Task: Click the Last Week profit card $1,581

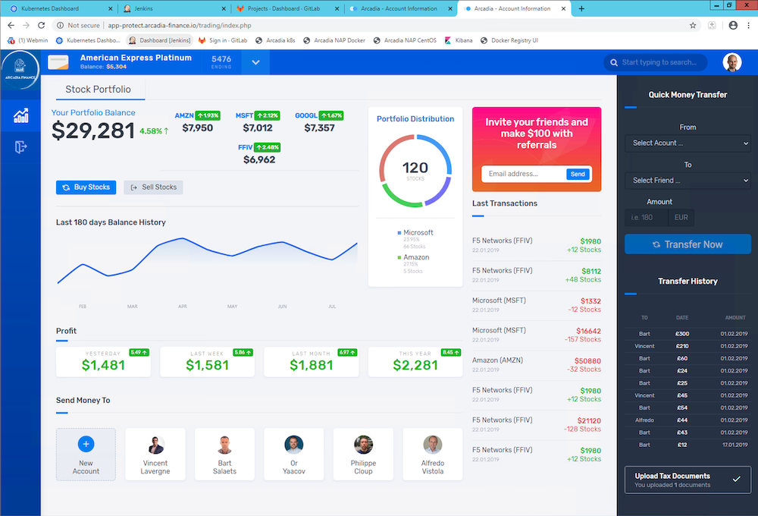Action: pos(208,362)
